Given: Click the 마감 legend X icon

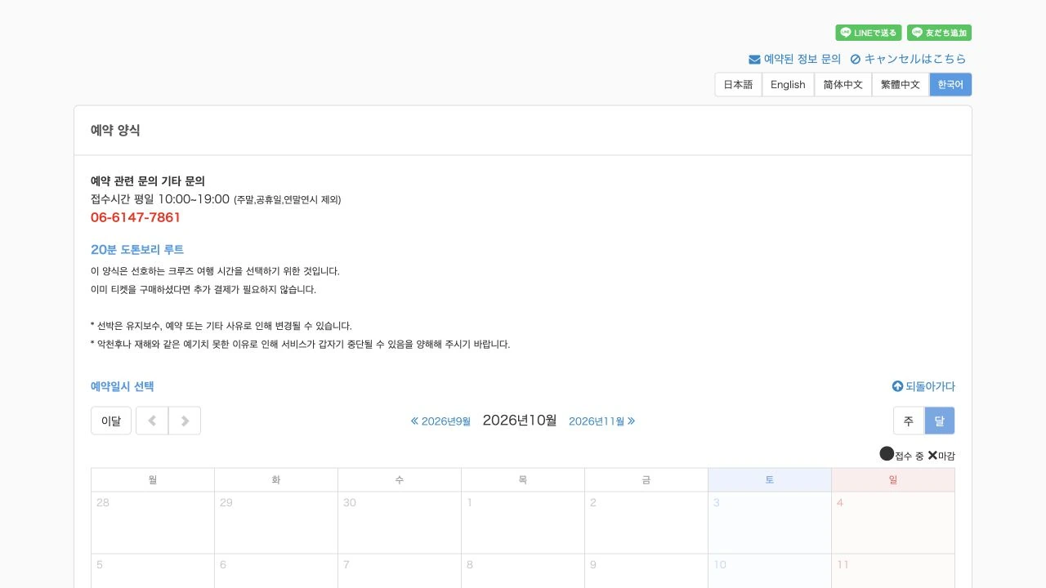Looking at the screenshot, I should tap(932, 456).
